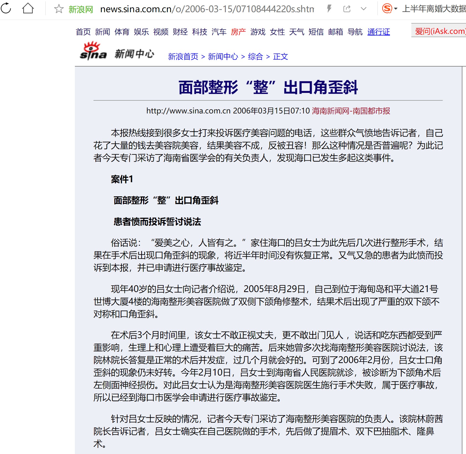Open the 视频 navigation link
This screenshot has height=454, width=466.
tap(161, 32)
